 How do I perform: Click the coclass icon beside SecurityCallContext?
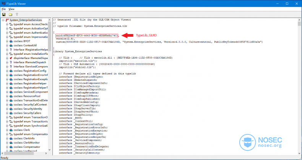click(11, 104)
